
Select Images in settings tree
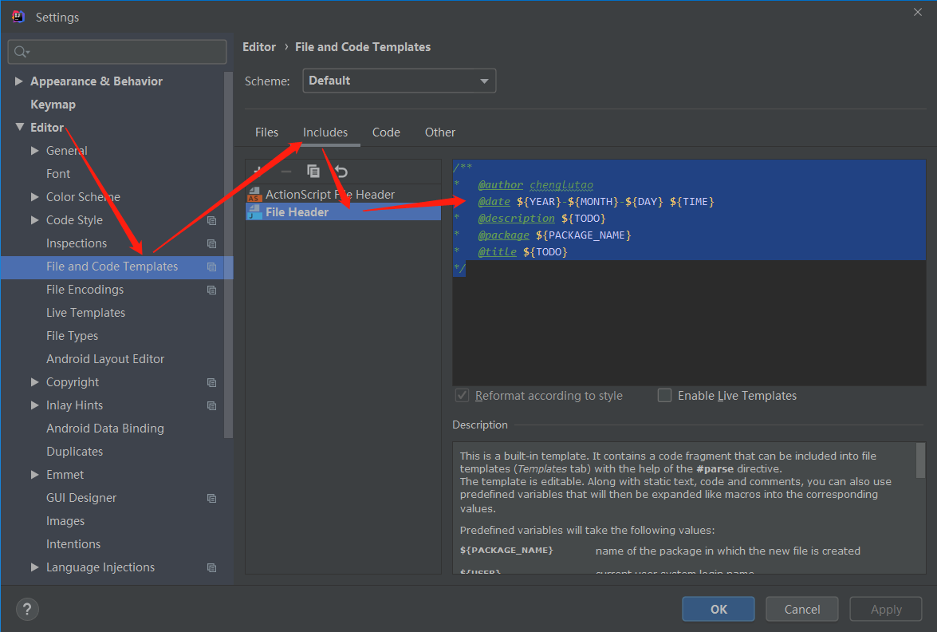65,521
